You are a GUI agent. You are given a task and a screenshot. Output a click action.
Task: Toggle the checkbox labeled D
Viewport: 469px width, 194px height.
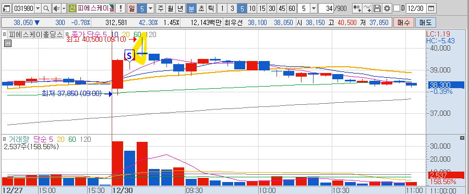pos(396,8)
